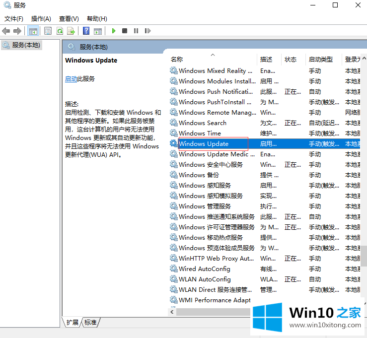The height and width of the screenshot is (338, 367).
Task: Select Windows 感知模拟服务 service name
Action: 211,196
